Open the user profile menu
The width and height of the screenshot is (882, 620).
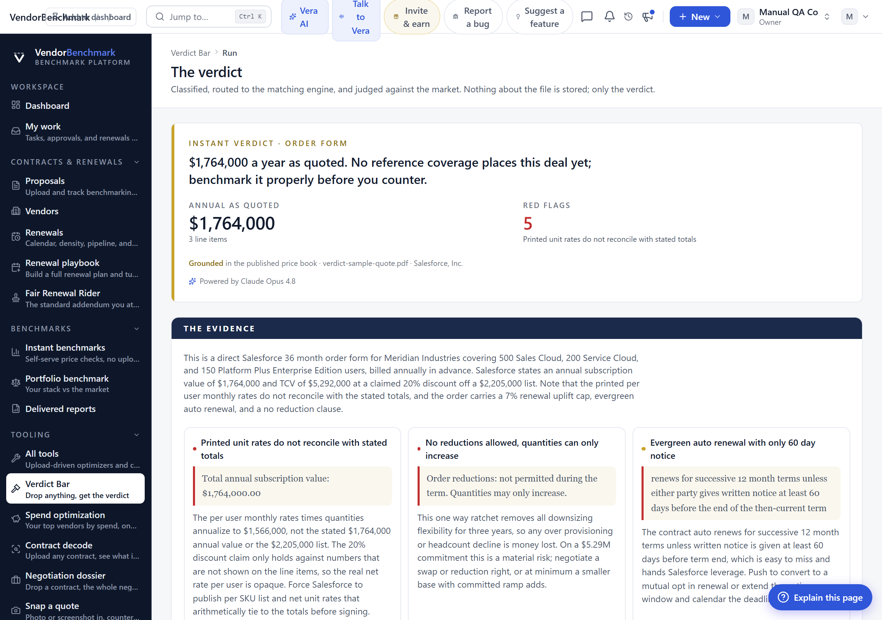(x=855, y=17)
